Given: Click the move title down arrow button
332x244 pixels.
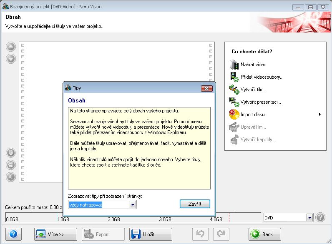Looking at the screenshot, I should tap(11, 59).
